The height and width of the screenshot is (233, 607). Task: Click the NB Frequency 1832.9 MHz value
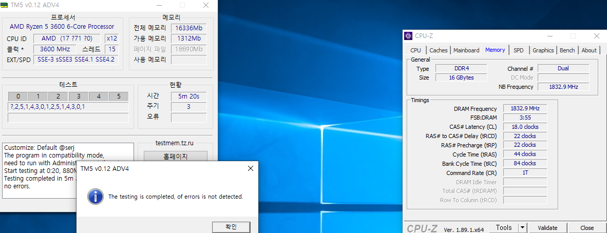tap(563, 87)
